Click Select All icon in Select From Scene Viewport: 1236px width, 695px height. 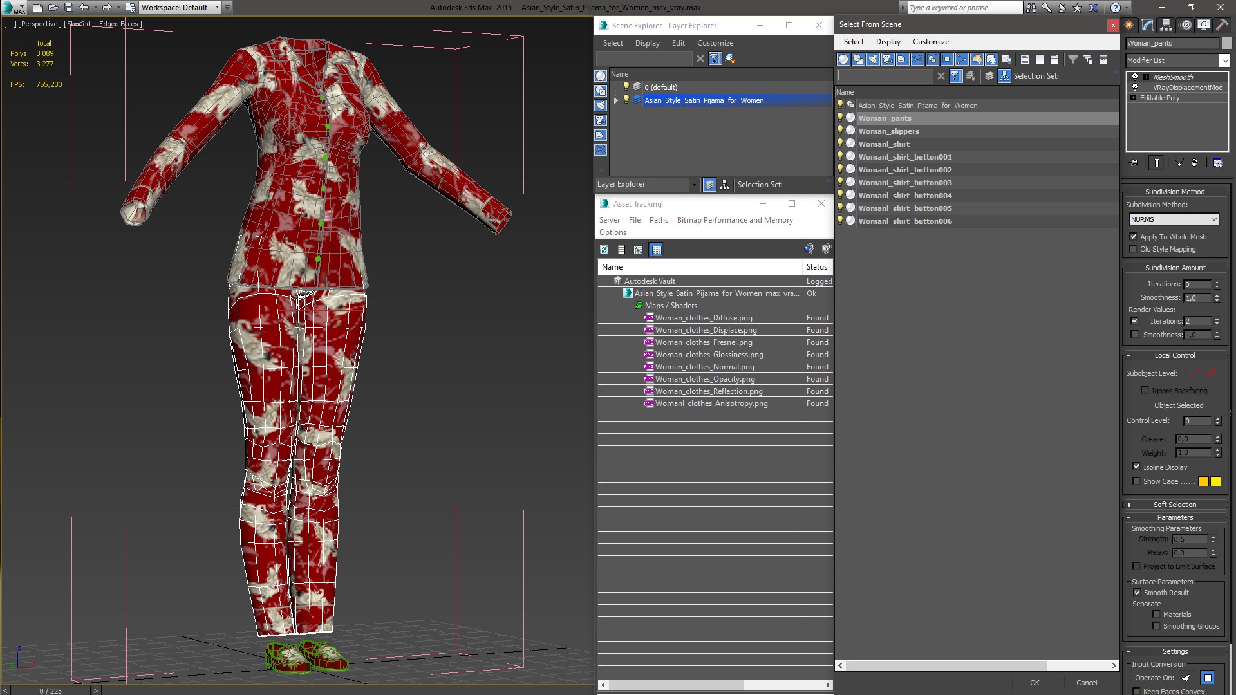(x=1025, y=59)
